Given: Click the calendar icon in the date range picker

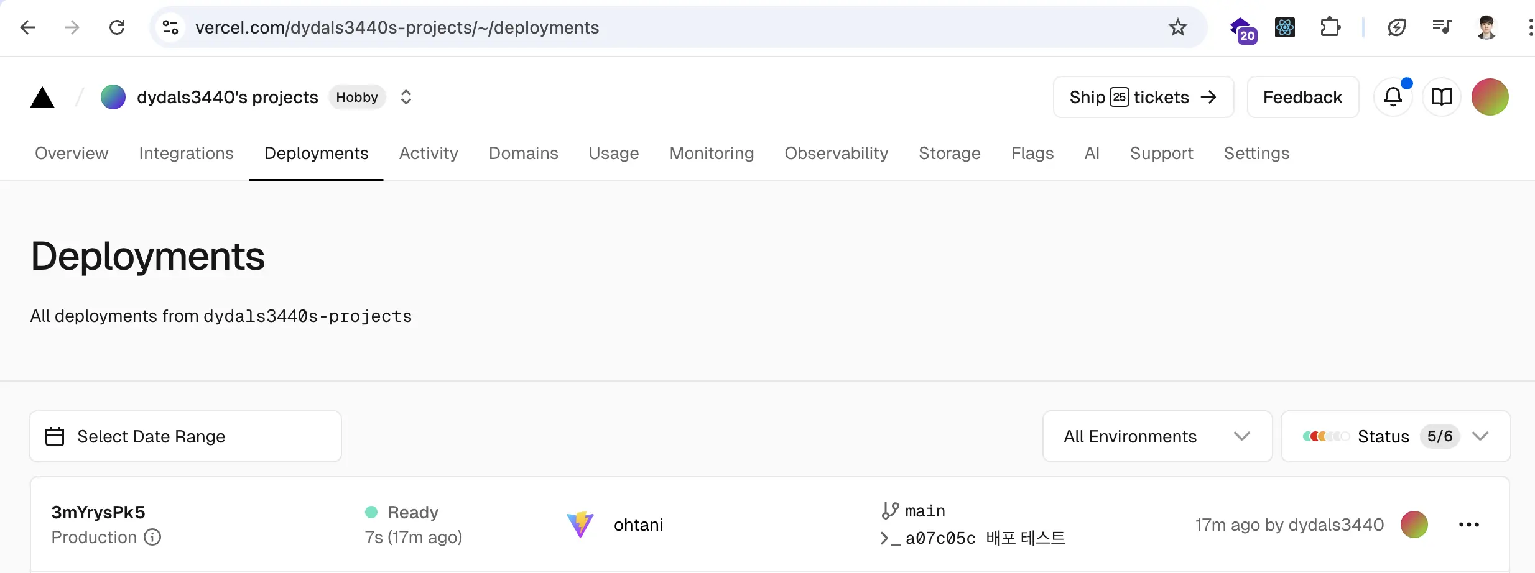Looking at the screenshot, I should (x=55, y=436).
